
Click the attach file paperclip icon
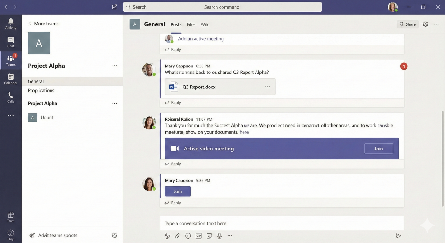(177, 236)
